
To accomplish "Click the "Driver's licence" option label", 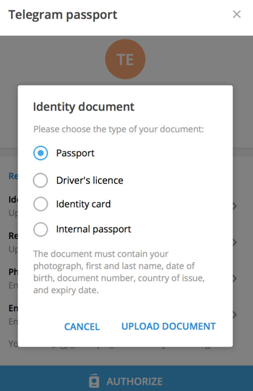I will [89, 181].
